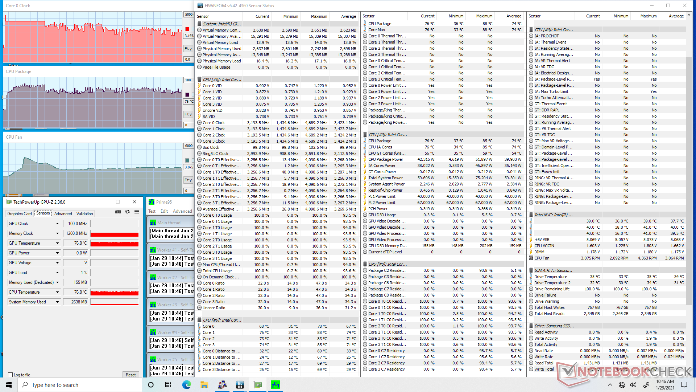Click Fit y on CPU Fan graph
The image size is (696, 392).
pyautogui.click(x=188, y=180)
